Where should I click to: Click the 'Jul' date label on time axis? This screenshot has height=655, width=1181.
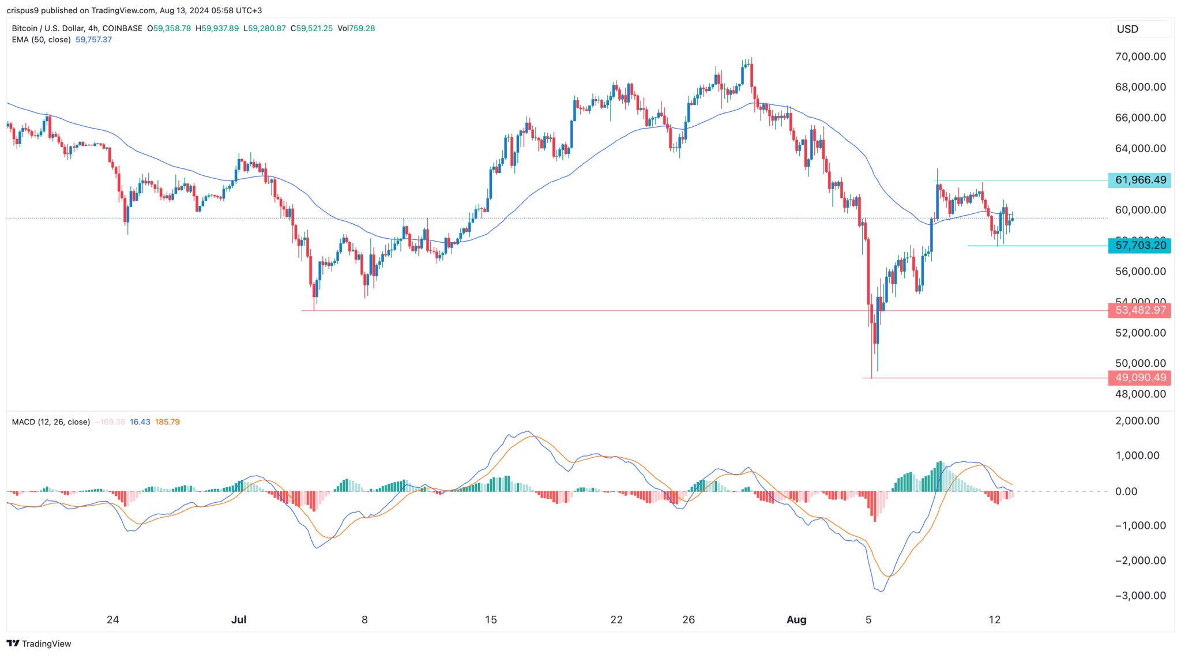tap(239, 620)
